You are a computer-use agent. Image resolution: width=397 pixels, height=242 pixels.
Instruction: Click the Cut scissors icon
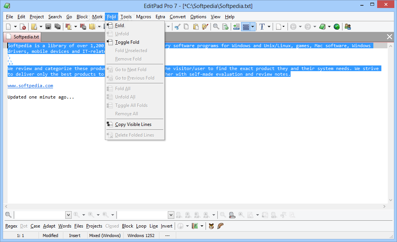(x=177, y=27)
